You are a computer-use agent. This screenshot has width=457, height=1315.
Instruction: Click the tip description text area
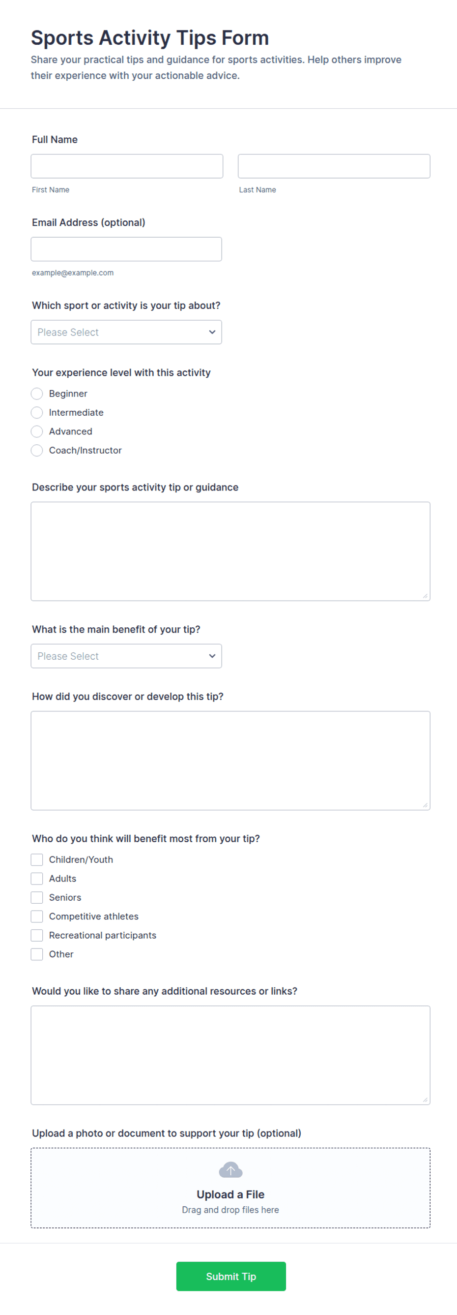230,551
